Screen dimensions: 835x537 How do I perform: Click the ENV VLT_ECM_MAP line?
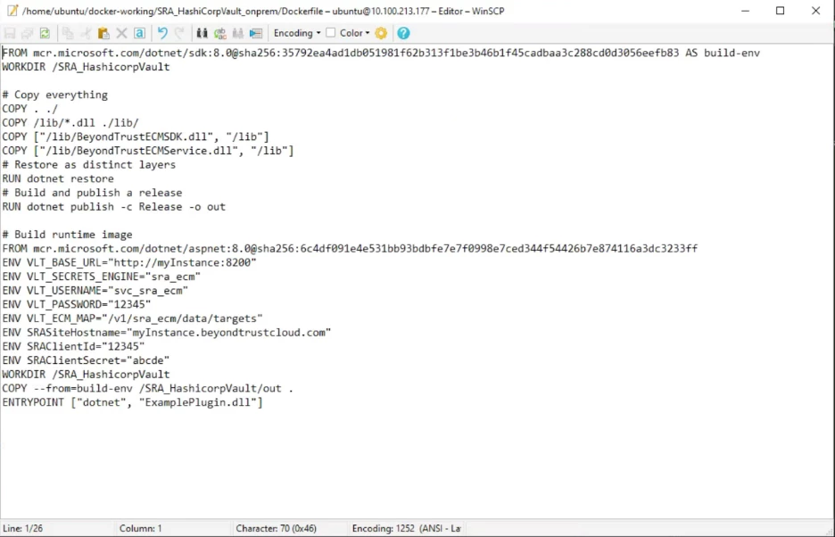(133, 318)
